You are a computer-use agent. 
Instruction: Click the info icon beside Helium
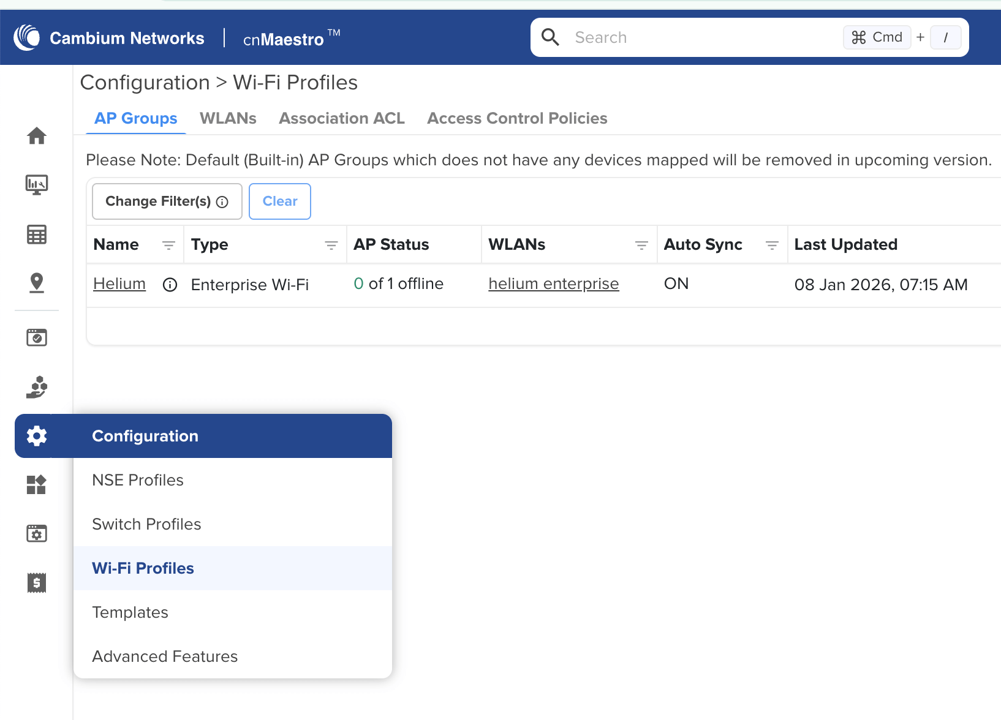(170, 285)
